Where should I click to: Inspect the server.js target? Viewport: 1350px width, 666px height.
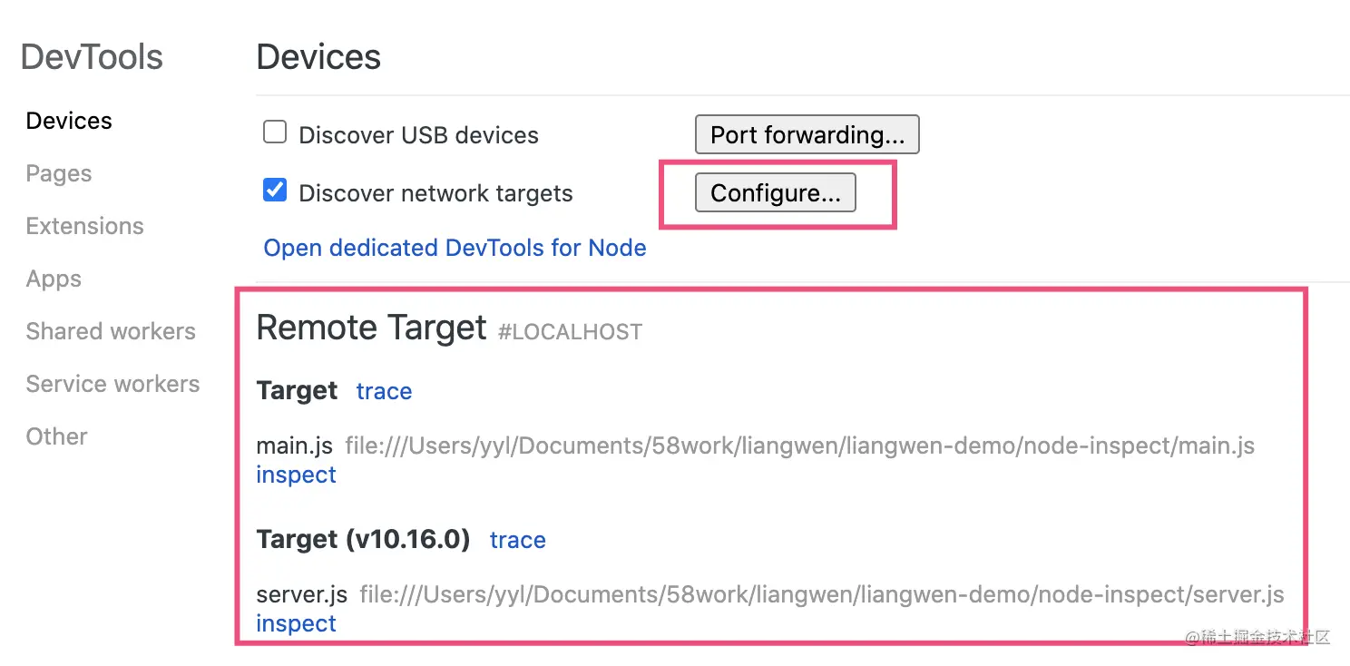click(x=296, y=623)
